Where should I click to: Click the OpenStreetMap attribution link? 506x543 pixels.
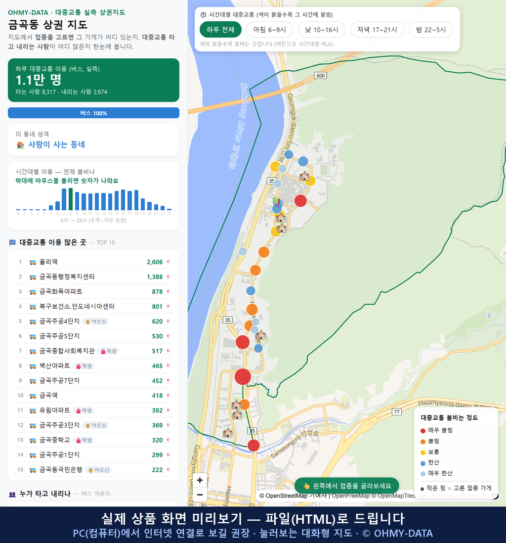(283, 496)
